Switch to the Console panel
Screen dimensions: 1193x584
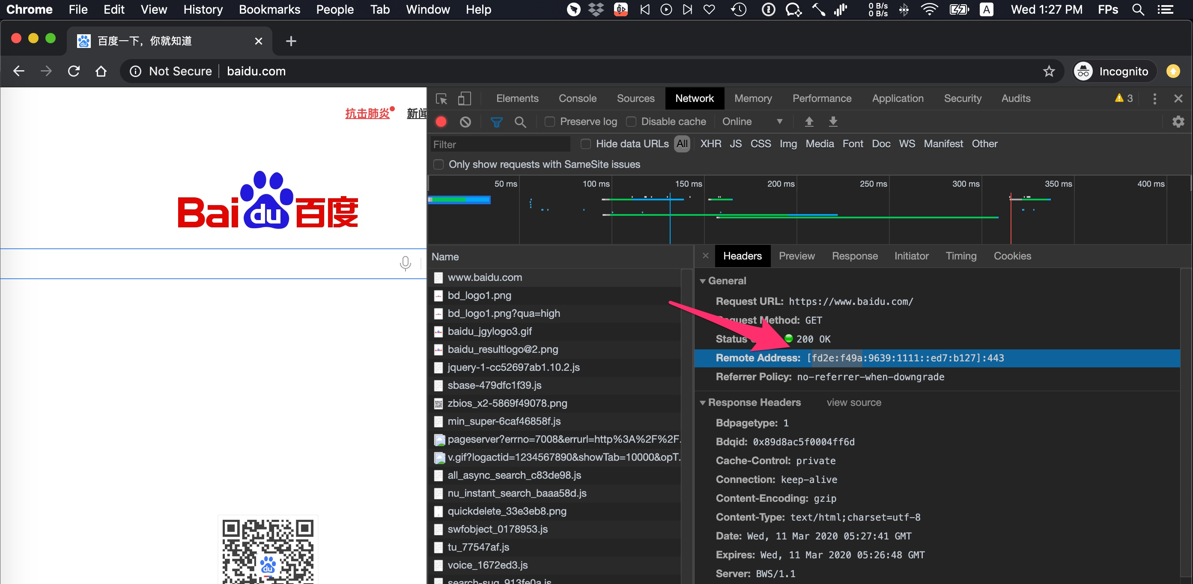[x=577, y=98]
